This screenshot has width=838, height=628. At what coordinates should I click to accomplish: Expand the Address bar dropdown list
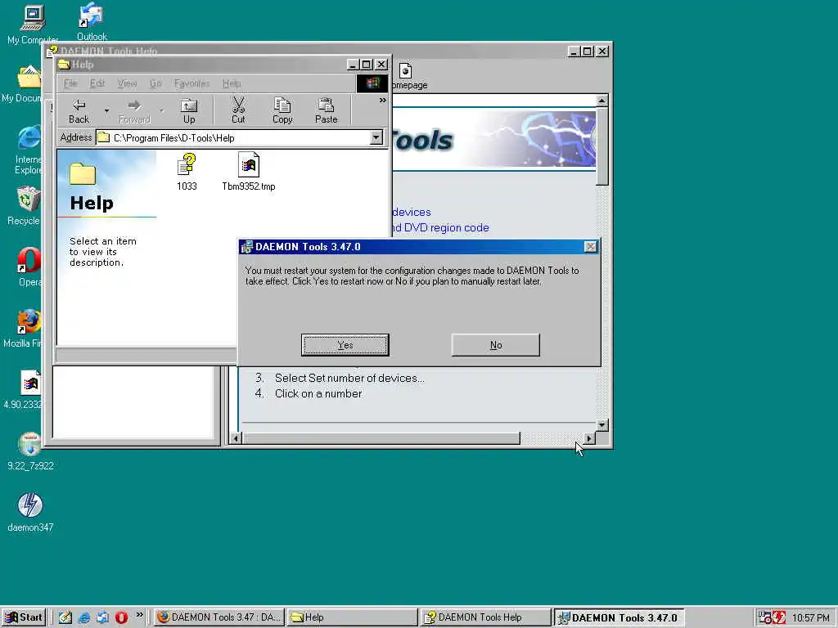376,137
